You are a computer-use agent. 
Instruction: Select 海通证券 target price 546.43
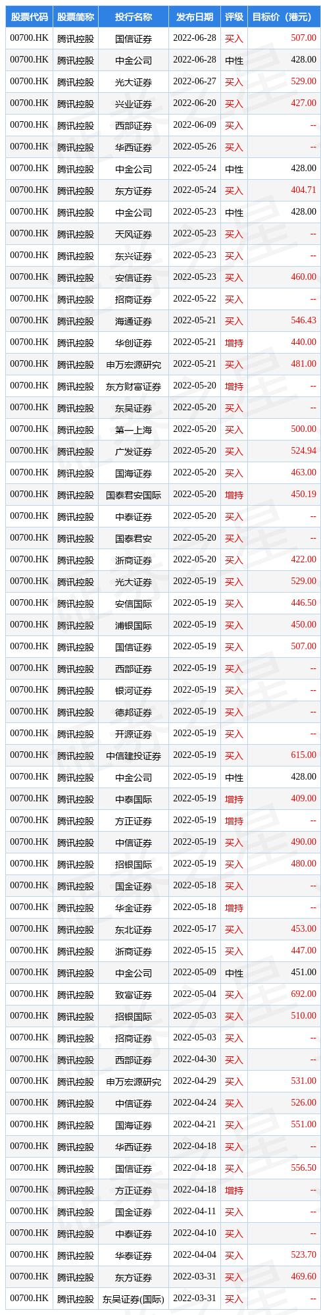(x=303, y=321)
